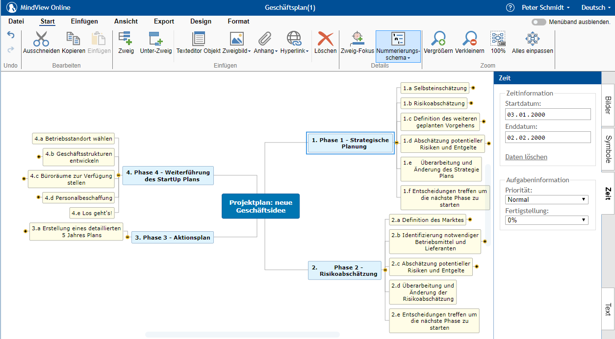This screenshot has width=615, height=339.
Task: Select branch 1.a Selbsteinschätzung
Action: coord(435,88)
